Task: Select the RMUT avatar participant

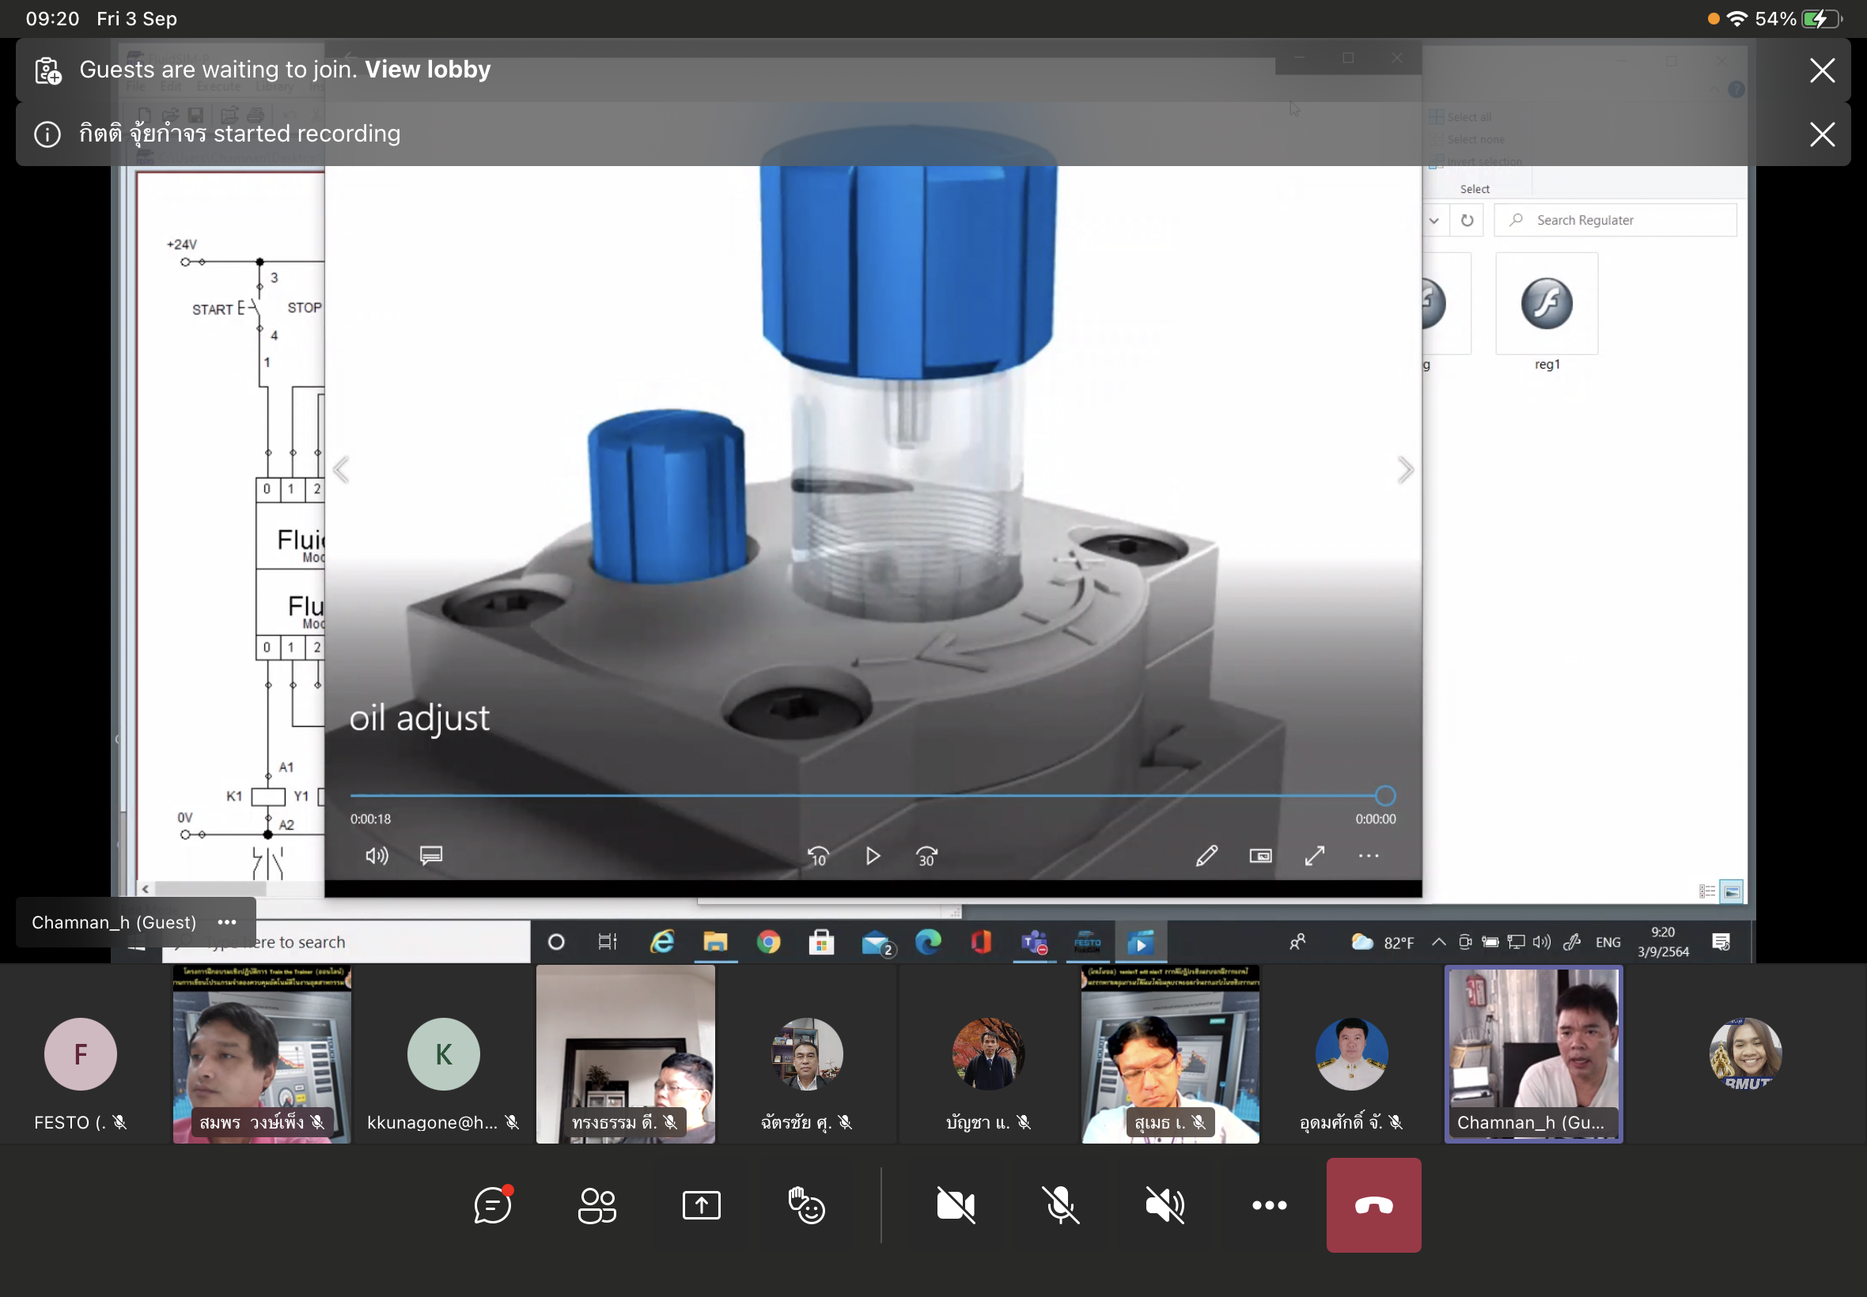Action: [x=1745, y=1054]
